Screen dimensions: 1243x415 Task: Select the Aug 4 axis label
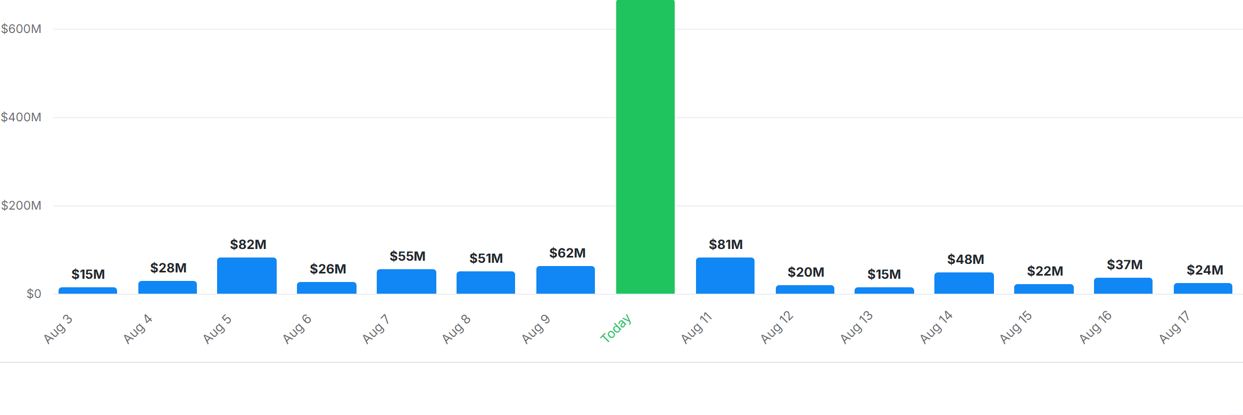coord(138,329)
